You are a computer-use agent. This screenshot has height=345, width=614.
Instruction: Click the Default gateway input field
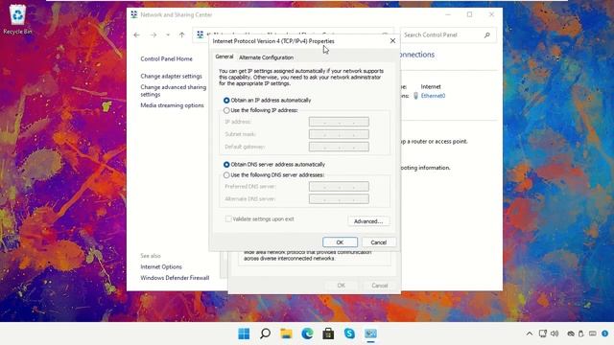(339, 147)
